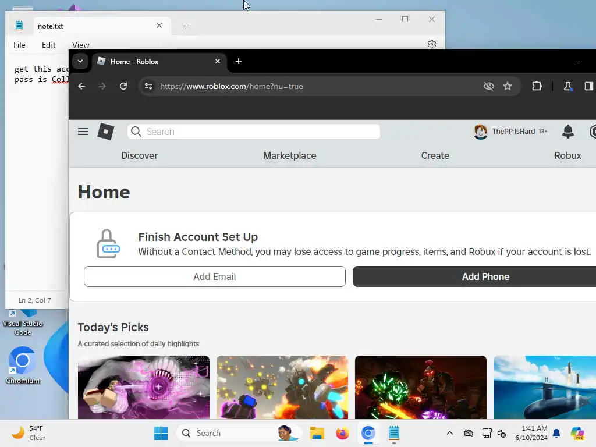This screenshot has height=447, width=596.
Task: Launch Firefox from taskbar
Action: coord(342,433)
